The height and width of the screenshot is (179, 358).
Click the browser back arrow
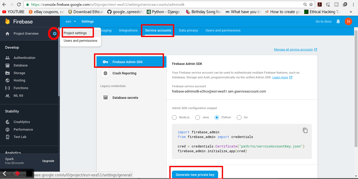point(4,4)
